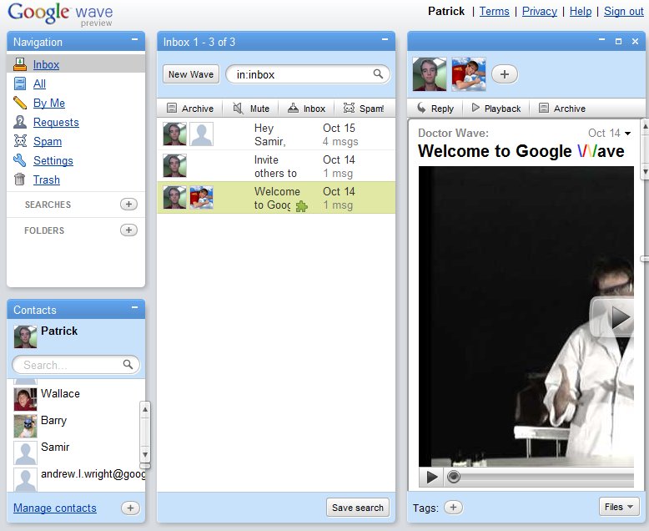Click the skull Spam icon in Navigation

pos(20,141)
